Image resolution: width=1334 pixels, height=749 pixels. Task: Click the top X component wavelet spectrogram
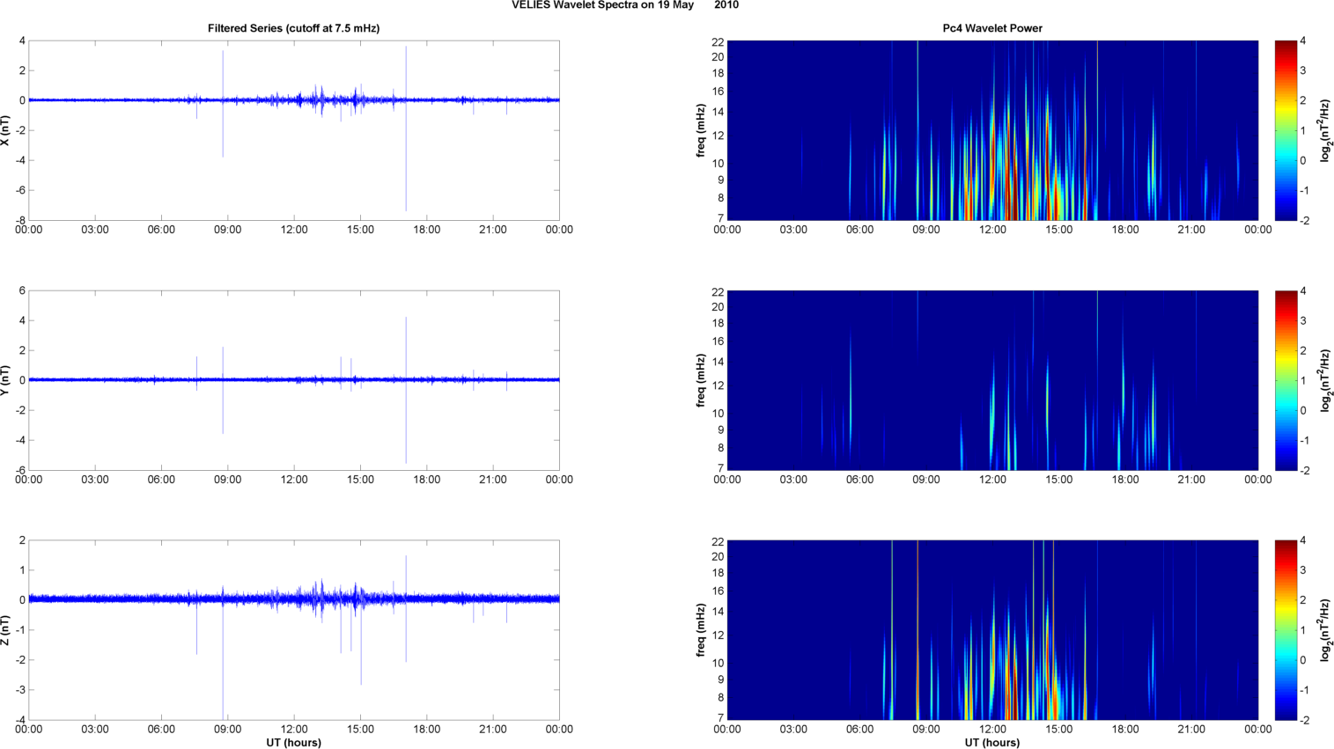point(992,130)
